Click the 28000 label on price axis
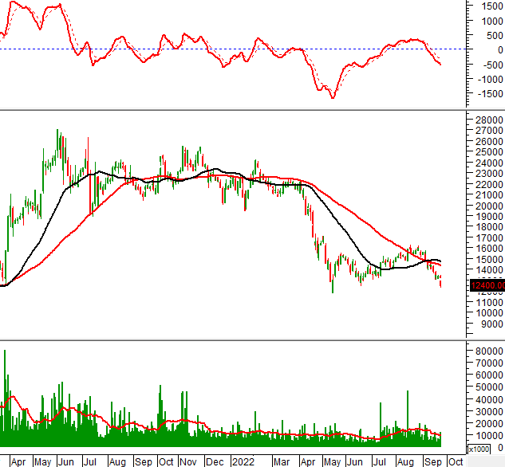The image size is (505, 467). click(487, 120)
